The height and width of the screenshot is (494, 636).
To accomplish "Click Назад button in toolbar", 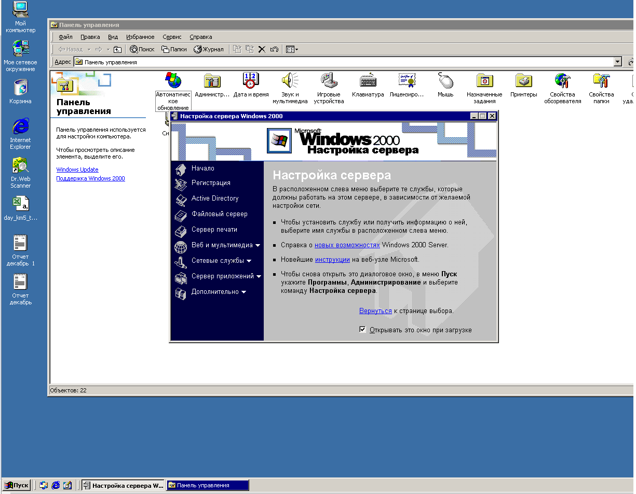I will pyautogui.click(x=70, y=49).
